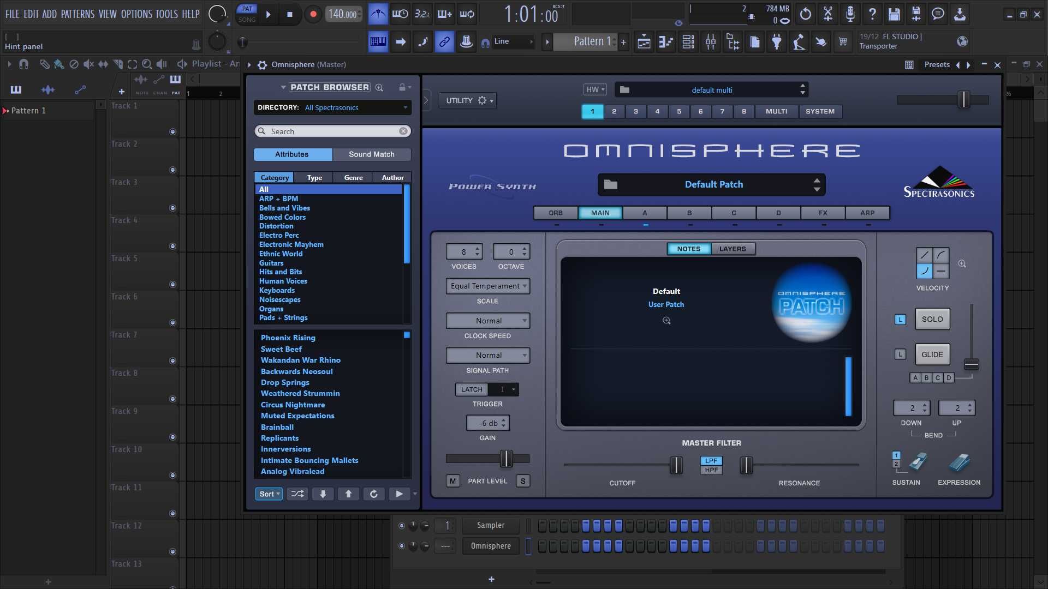Open the Presets button in plugin header
1048x589 pixels.
[x=937, y=65]
